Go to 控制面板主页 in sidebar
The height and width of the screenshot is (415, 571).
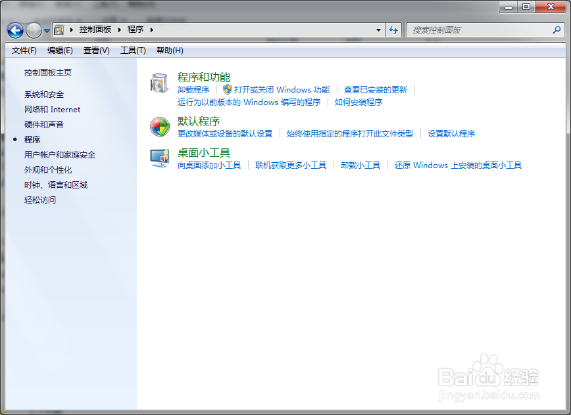click(x=48, y=73)
